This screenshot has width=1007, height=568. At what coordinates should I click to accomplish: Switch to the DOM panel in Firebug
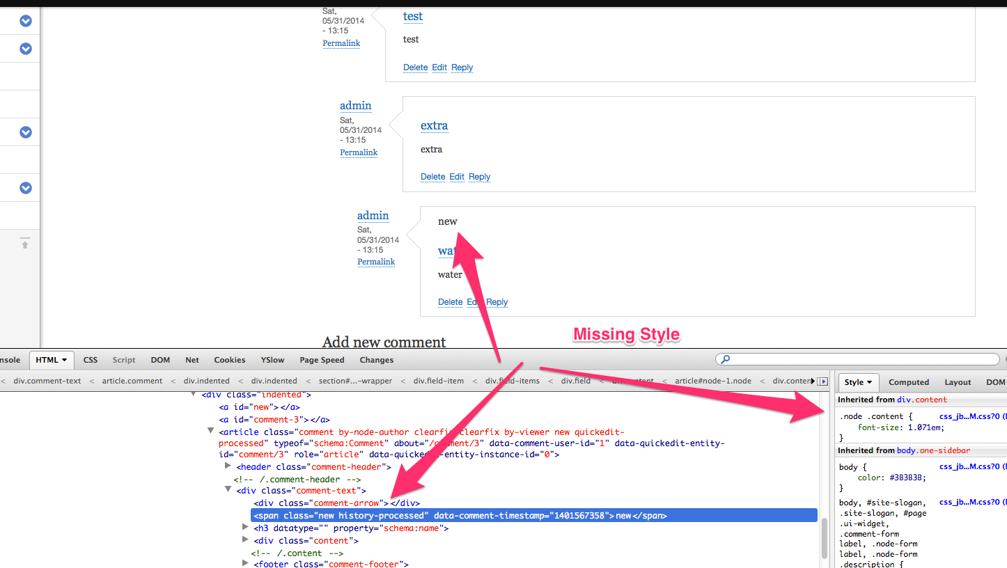[159, 360]
